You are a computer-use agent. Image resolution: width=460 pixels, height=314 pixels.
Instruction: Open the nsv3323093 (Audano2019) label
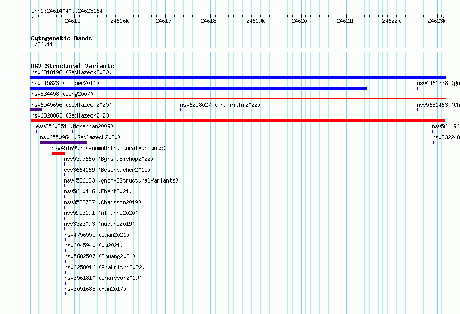(x=99, y=224)
